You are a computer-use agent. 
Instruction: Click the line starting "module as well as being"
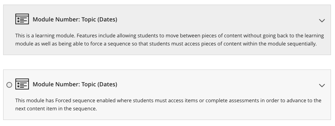[x=166, y=44]
